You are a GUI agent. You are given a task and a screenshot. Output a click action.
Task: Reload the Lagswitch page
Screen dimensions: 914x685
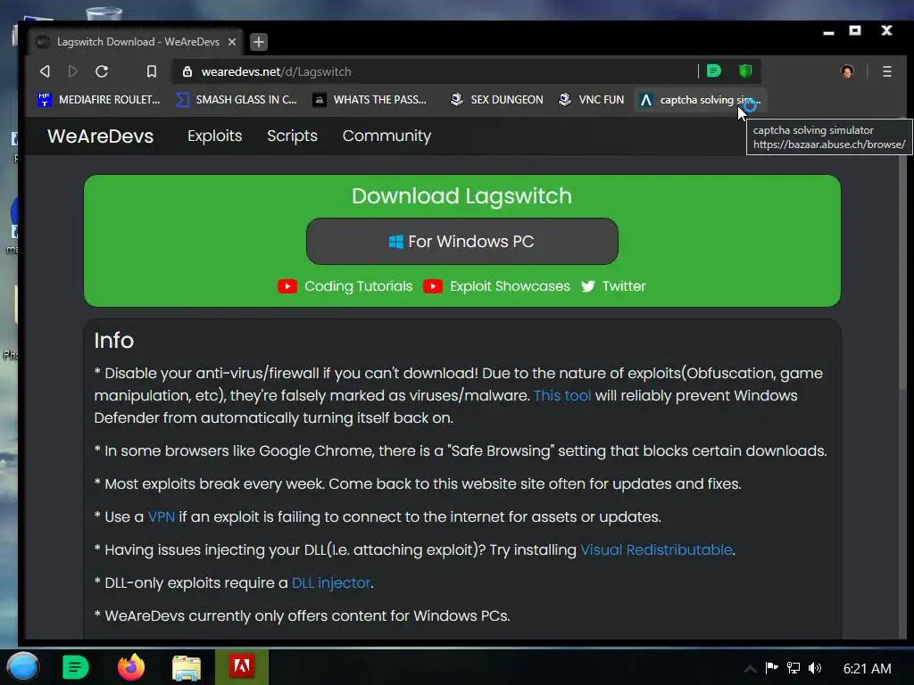[x=102, y=71]
